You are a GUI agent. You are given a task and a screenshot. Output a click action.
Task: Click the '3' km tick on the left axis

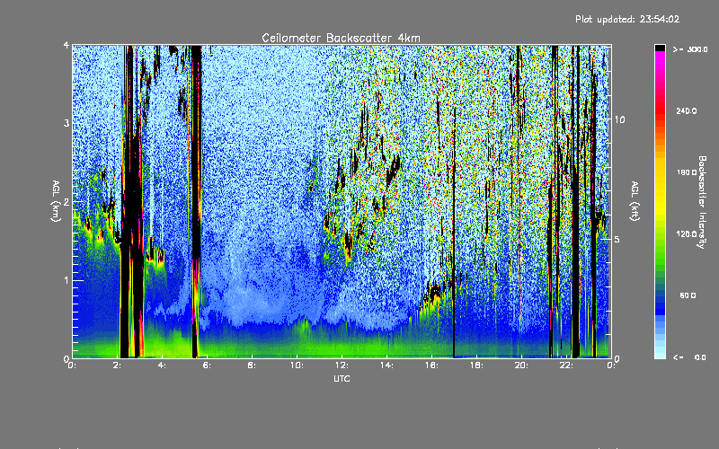click(x=67, y=123)
